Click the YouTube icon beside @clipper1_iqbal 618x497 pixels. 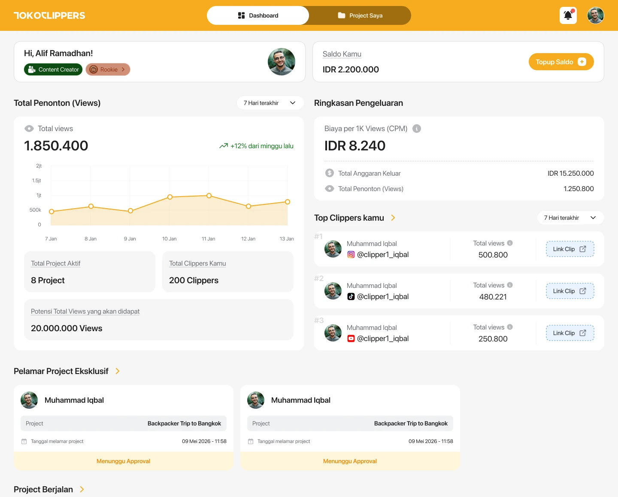pos(351,338)
